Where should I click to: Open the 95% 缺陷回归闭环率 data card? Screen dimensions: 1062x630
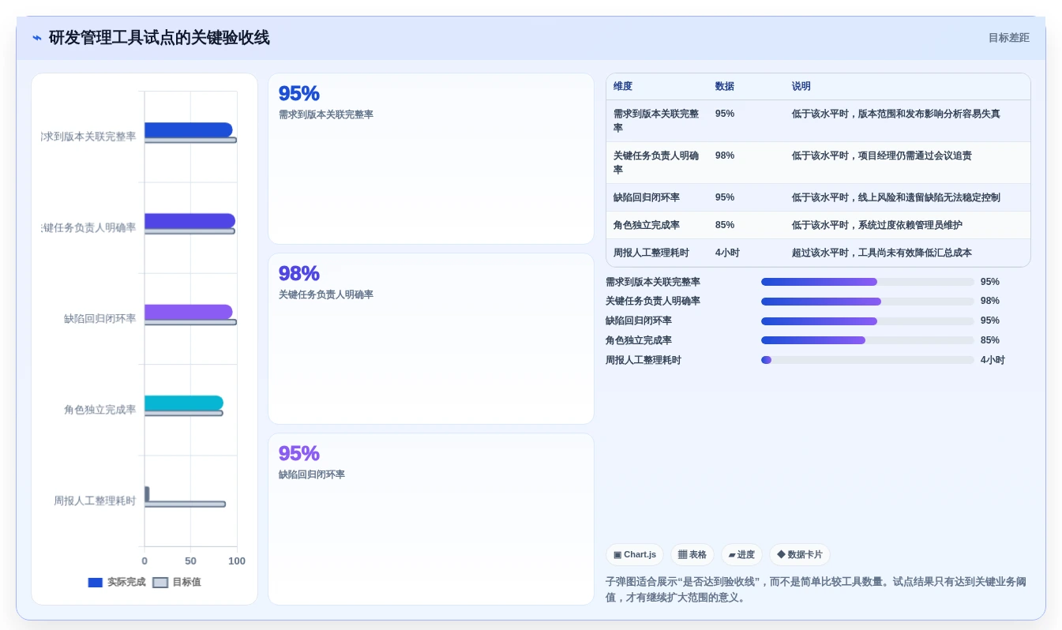(x=431, y=519)
